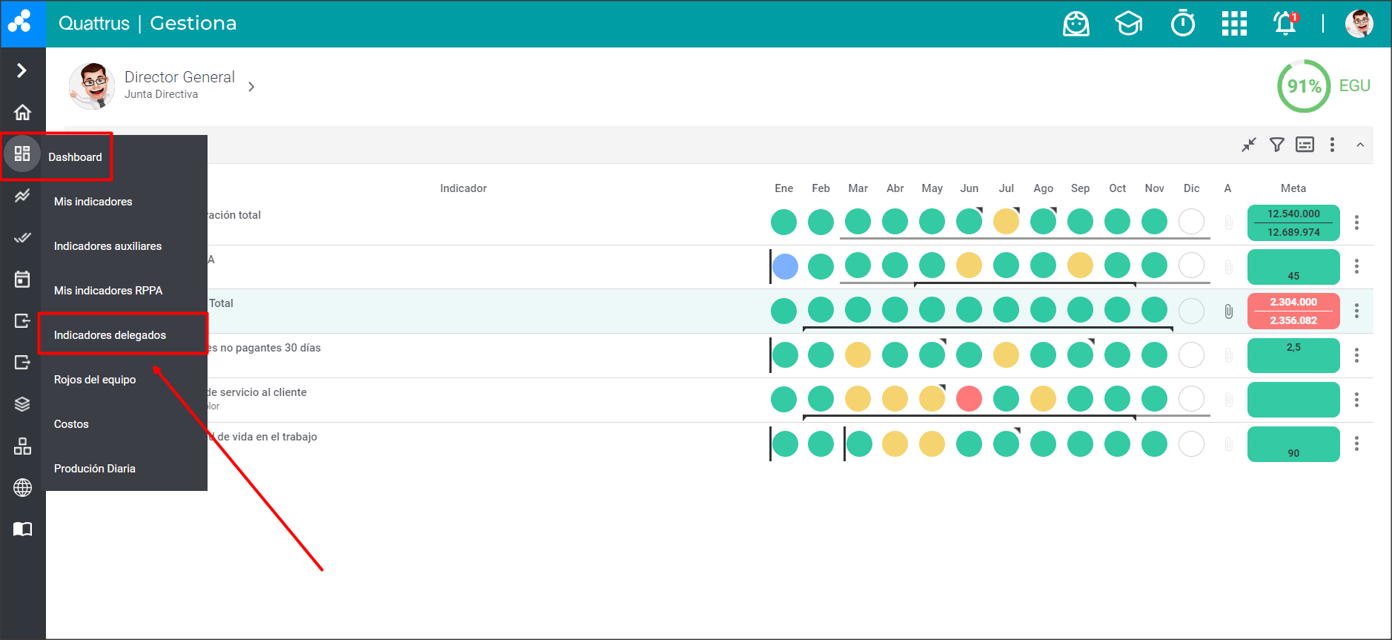This screenshot has height=640, width=1392.
Task: Select Mis indicadores menu item
Action: [93, 202]
